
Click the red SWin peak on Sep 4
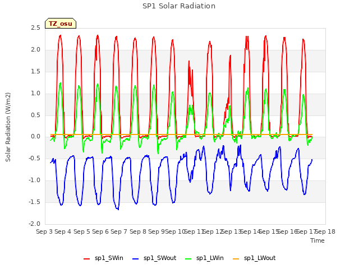tap(60, 35)
